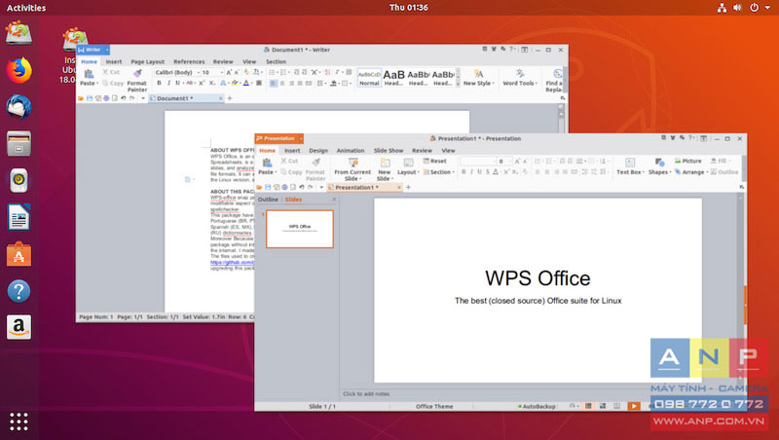This screenshot has height=440, width=779.
Task: Open Page Layout tab in Writer
Action: click(148, 61)
